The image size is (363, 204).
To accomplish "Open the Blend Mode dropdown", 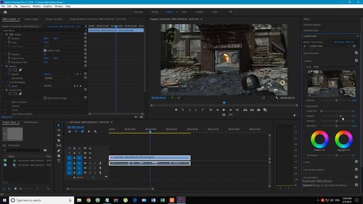I will (x=57, y=78).
